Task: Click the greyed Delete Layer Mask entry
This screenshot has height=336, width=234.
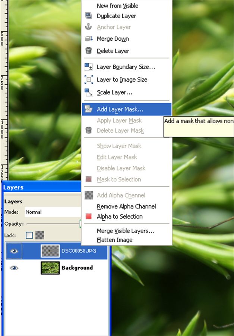Action: click(x=120, y=131)
